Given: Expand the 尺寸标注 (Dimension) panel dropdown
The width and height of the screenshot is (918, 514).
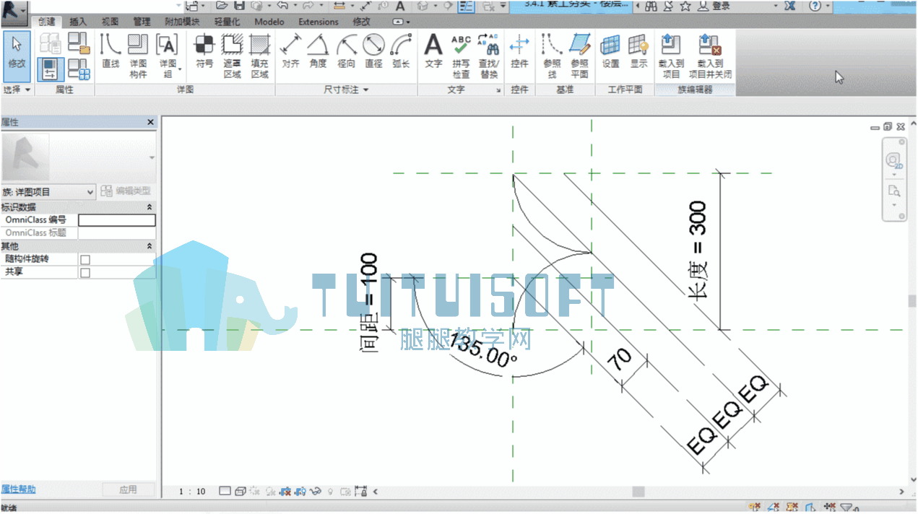Looking at the screenshot, I should pyautogui.click(x=346, y=90).
